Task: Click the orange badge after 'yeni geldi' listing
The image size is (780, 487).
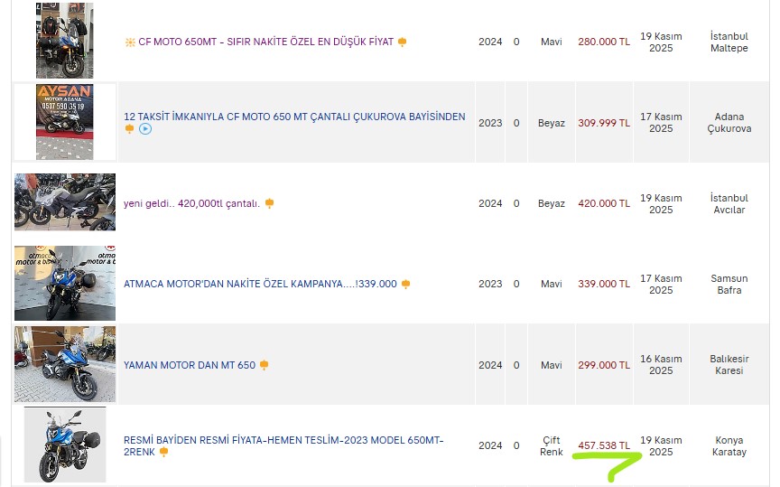Action: pyautogui.click(x=269, y=203)
